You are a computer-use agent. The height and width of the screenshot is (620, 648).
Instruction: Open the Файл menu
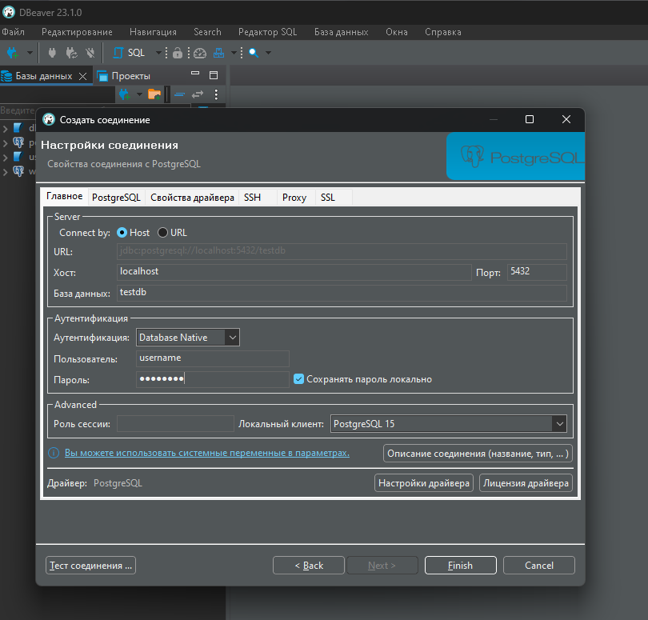pos(13,32)
